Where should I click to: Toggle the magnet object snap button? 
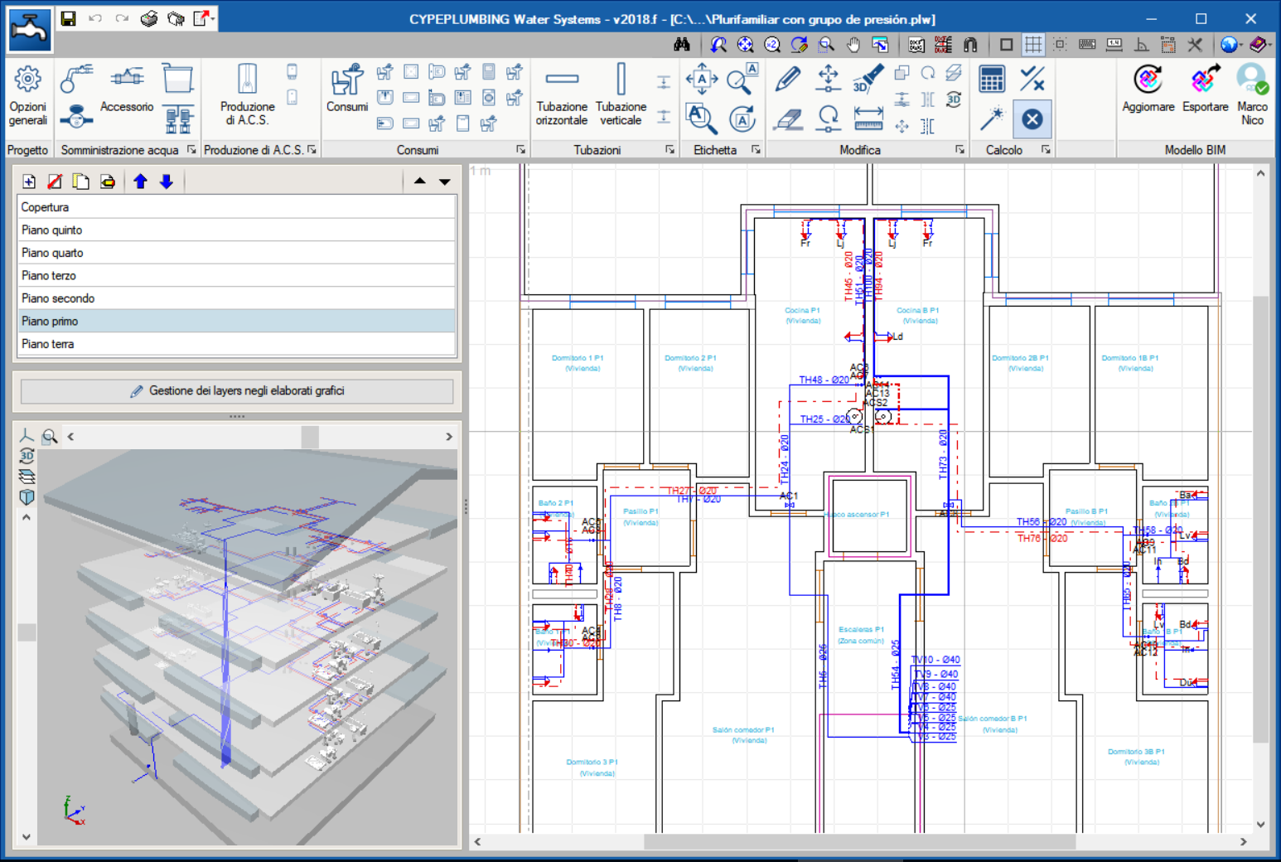coord(970,45)
